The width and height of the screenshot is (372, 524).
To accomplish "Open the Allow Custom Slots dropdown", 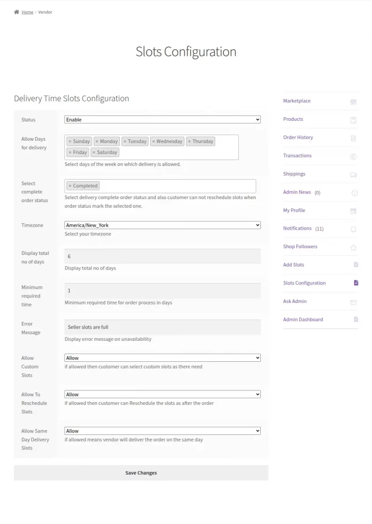I will [x=162, y=358].
